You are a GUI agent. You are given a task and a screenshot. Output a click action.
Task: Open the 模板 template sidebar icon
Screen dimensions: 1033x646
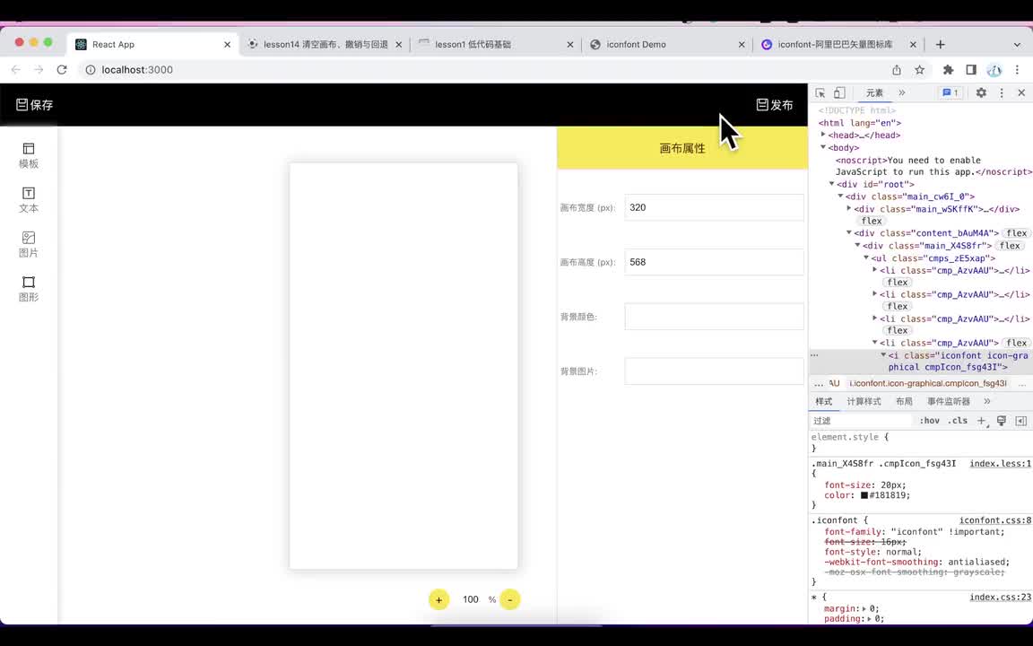pos(29,155)
